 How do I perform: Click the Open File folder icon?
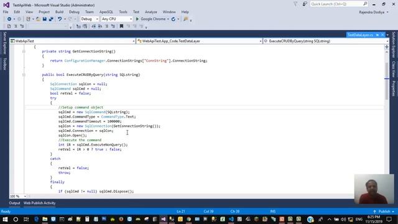38,19
